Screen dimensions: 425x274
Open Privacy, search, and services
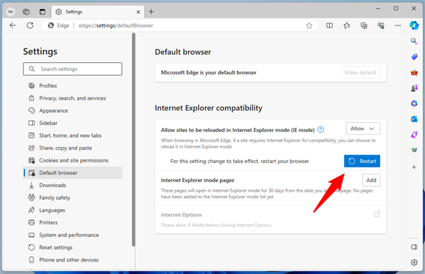point(73,99)
